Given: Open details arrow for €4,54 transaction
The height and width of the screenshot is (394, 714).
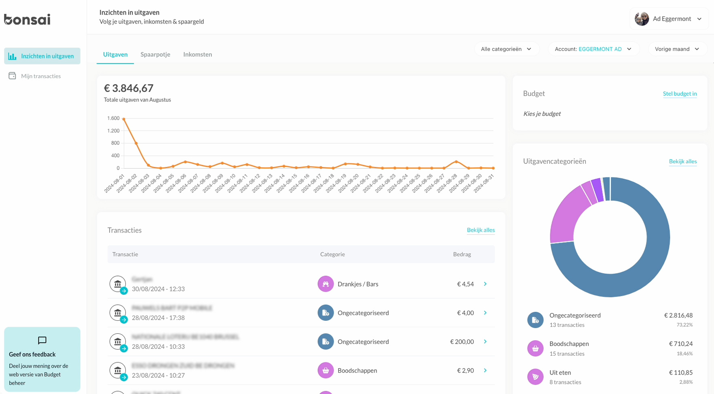Looking at the screenshot, I should [x=485, y=284].
